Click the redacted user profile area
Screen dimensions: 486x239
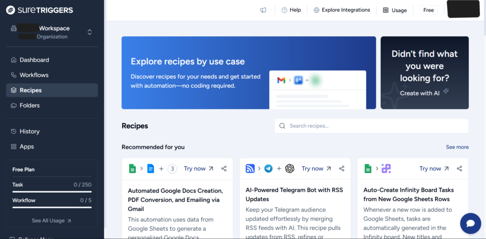tap(464, 9)
